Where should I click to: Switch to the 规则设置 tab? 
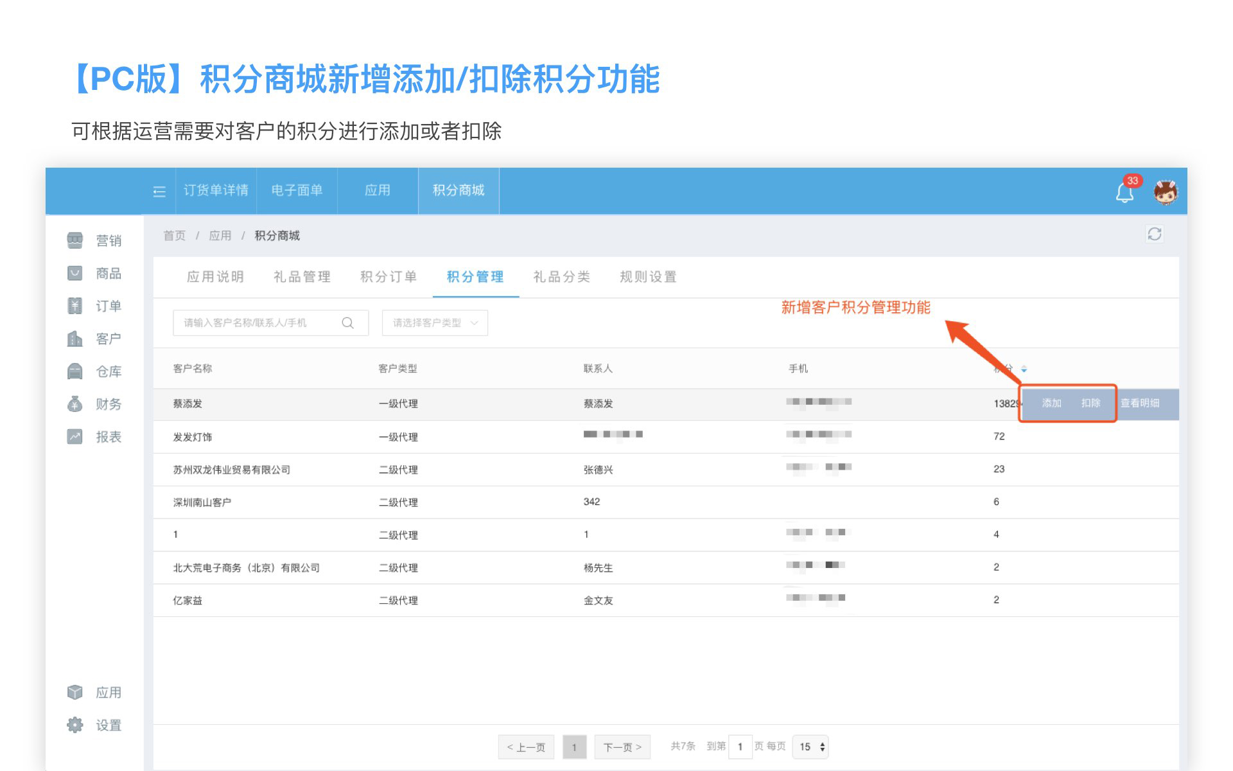[648, 277]
